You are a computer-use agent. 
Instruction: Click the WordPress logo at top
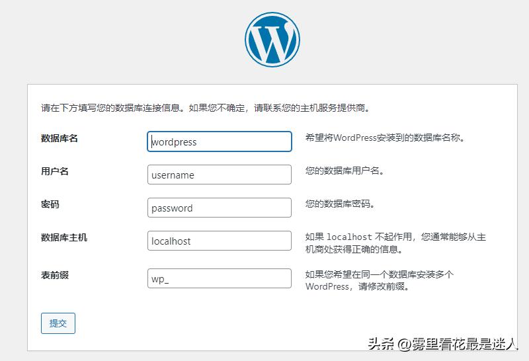click(x=272, y=40)
